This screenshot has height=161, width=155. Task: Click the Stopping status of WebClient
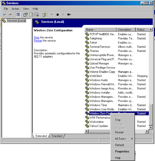142,76
